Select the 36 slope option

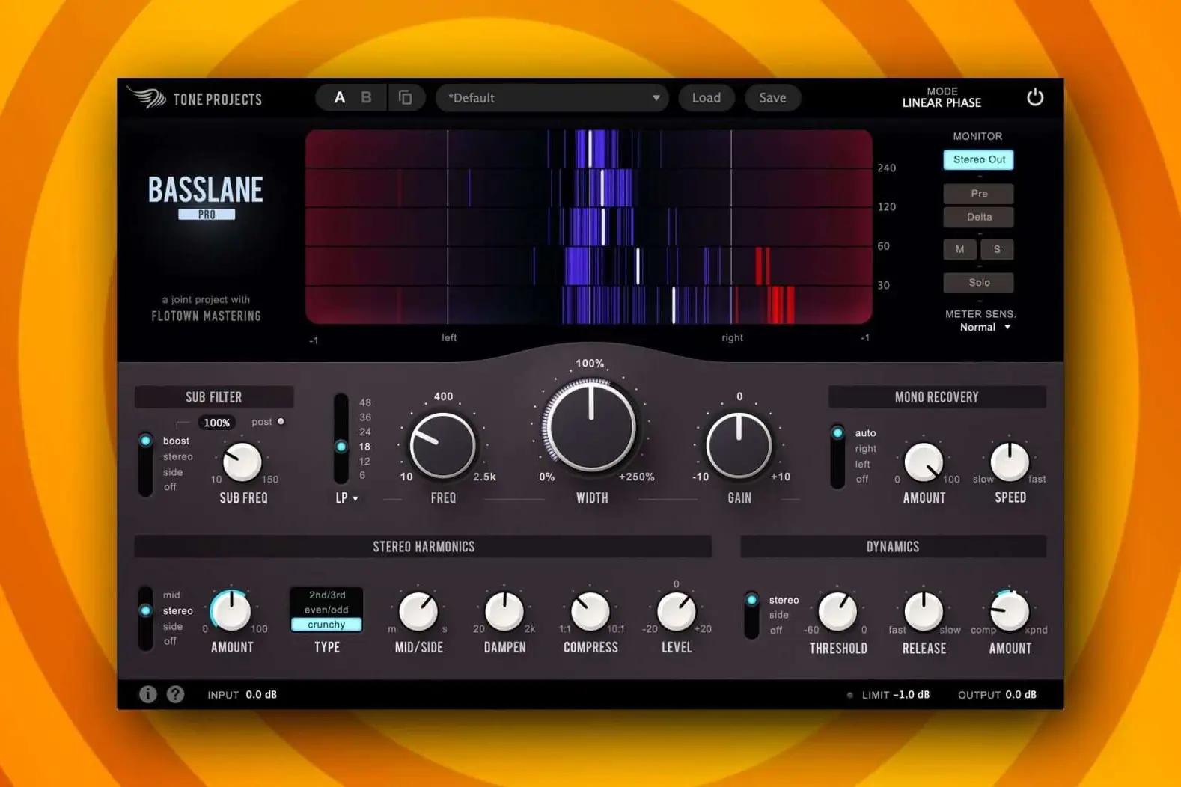tap(365, 417)
